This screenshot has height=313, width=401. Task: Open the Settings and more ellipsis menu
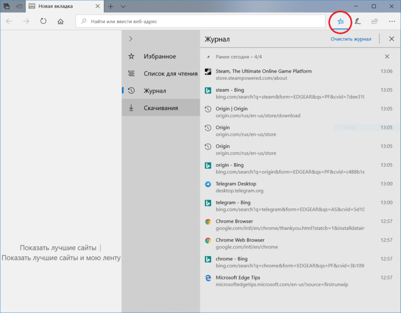pyautogui.click(x=392, y=22)
